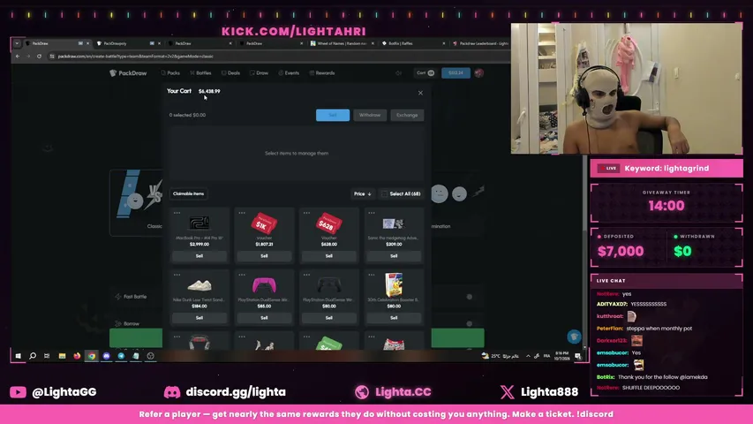Image resolution: width=753 pixels, height=424 pixels.
Task: Open Task View on the taskbar
Action: point(47,356)
